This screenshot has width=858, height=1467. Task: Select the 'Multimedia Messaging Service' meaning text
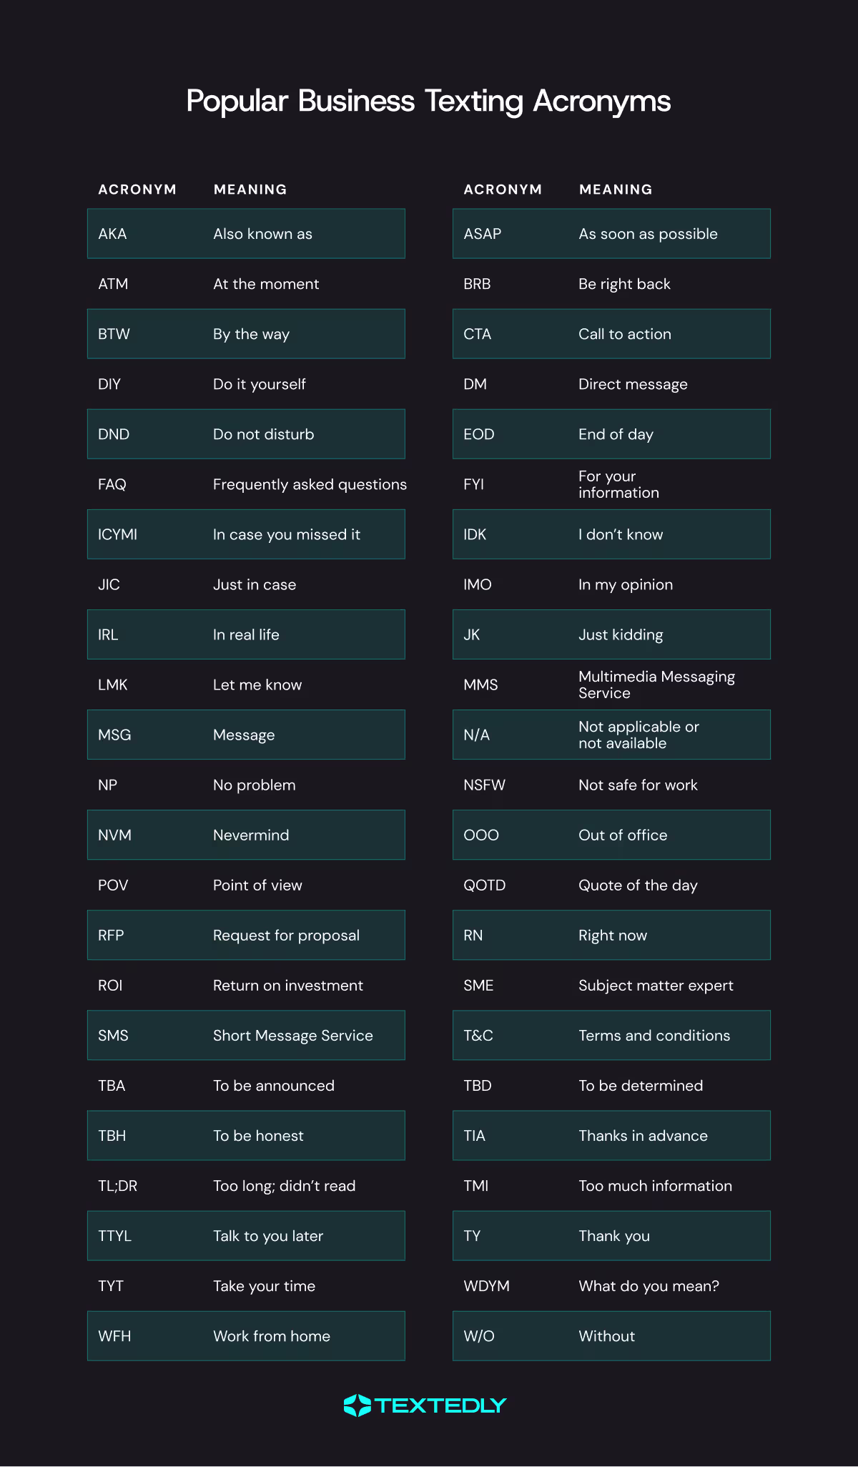(656, 685)
